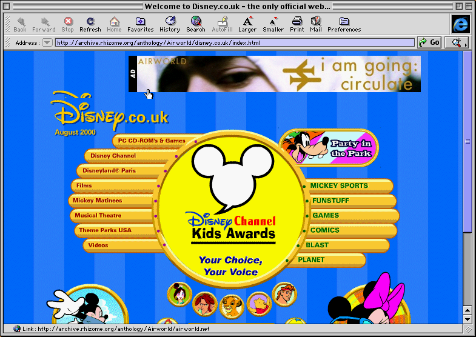
Task: Click the Search toolbar icon
Action: [x=196, y=24]
